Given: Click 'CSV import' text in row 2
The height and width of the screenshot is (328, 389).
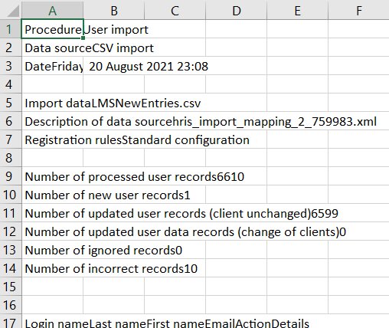Looking at the screenshot, I should 123,48.
